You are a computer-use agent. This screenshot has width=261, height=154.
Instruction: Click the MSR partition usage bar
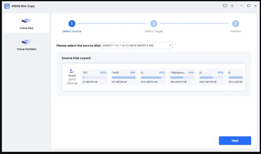pos(124,77)
